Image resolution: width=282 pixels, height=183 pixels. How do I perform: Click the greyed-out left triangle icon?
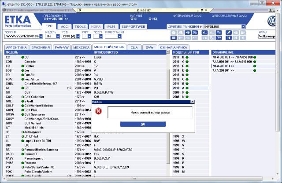[243, 38]
